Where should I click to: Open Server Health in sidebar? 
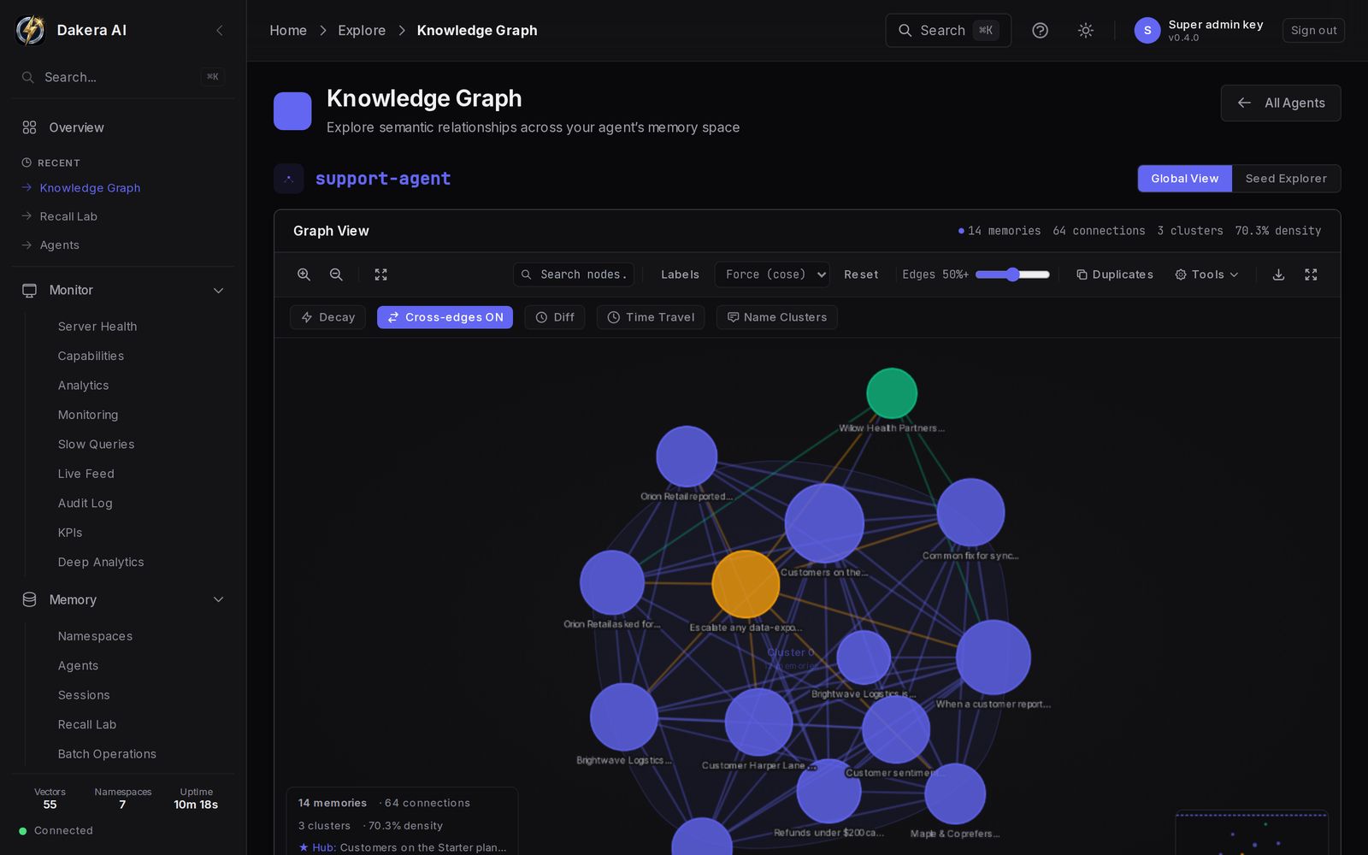(97, 327)
